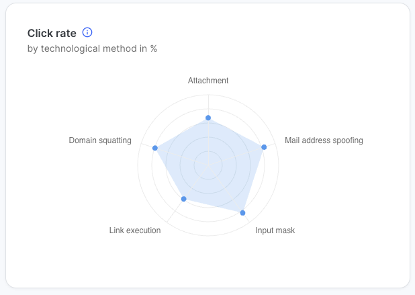Screen dimensions: 415x295
Task: Select the Mail address spoofing label
Action: point(324,140)
